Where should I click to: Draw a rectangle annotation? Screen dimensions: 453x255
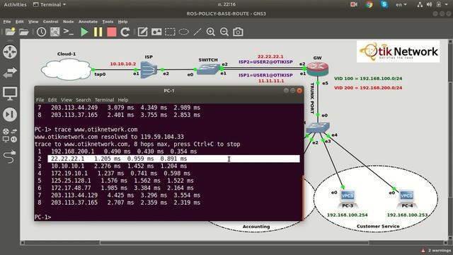point(170,32)
